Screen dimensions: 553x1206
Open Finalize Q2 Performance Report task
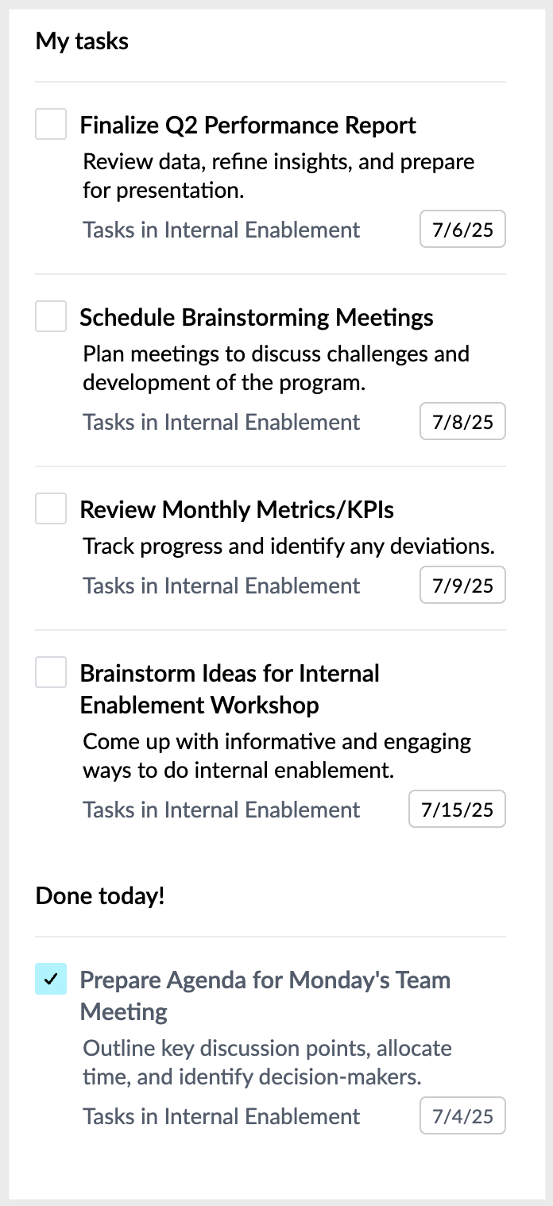tap(247, 125)
